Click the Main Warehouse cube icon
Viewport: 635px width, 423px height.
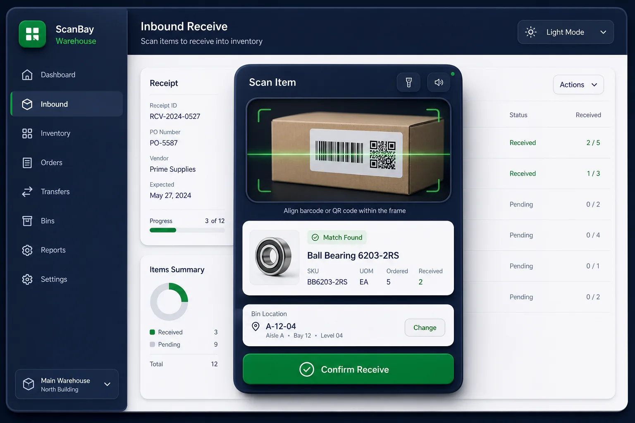(29, 384)
